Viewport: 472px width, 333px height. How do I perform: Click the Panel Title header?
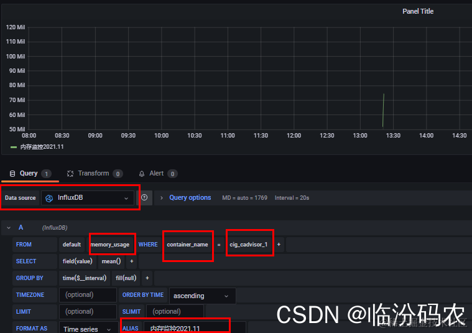point(418,11)
